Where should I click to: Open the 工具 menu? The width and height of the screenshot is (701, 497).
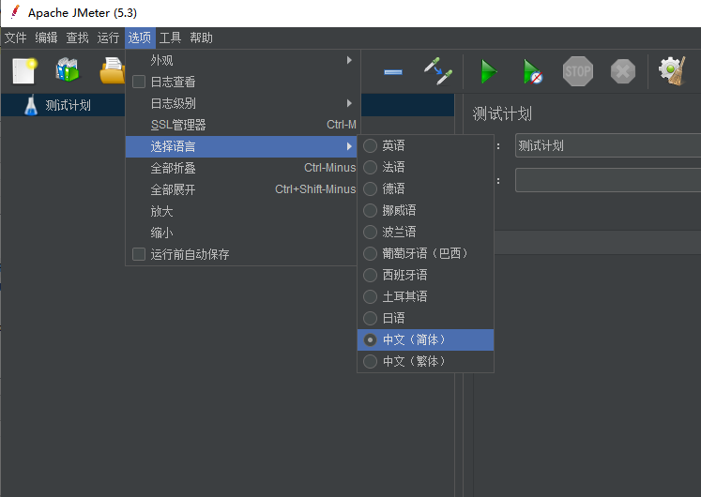coord(171,38)
